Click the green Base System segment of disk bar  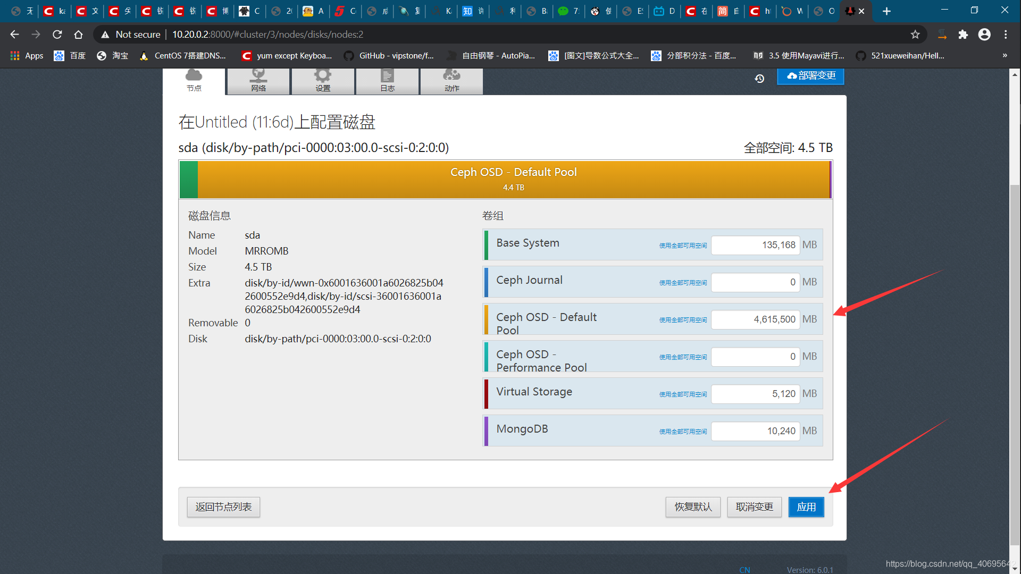pyautogui.click(x=189, y=180)
